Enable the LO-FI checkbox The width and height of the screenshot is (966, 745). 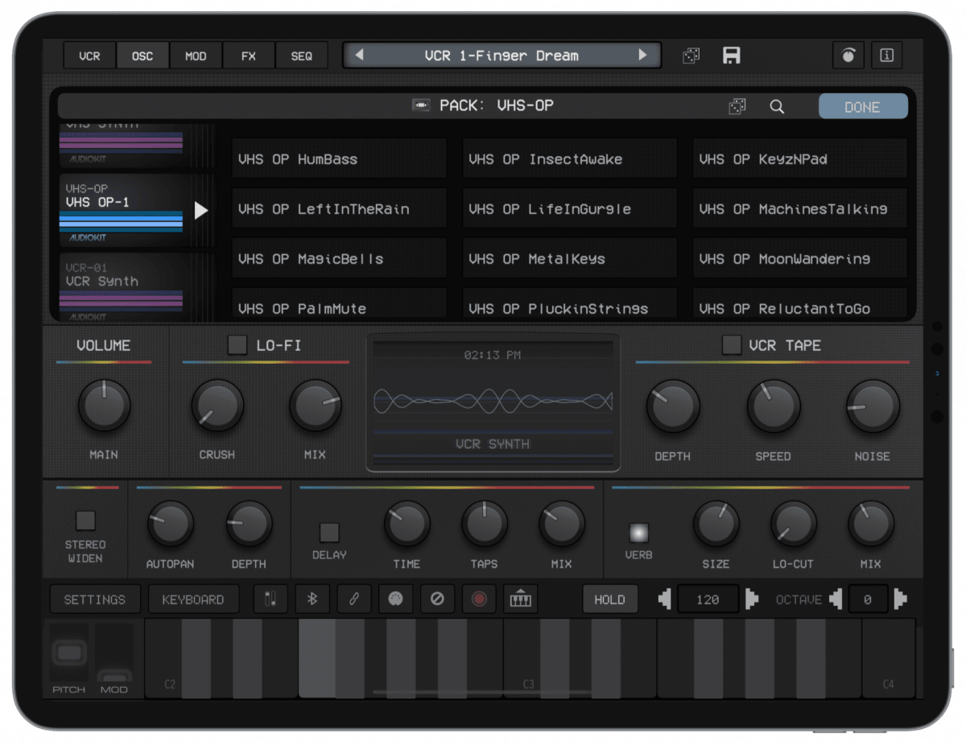(237, 345)
